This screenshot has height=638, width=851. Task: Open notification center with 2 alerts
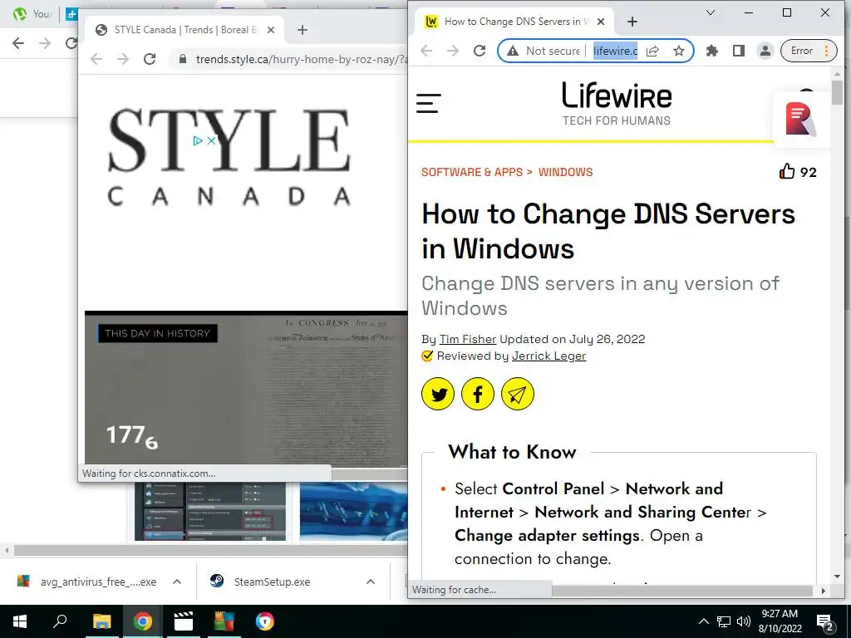tap(825, 622)
